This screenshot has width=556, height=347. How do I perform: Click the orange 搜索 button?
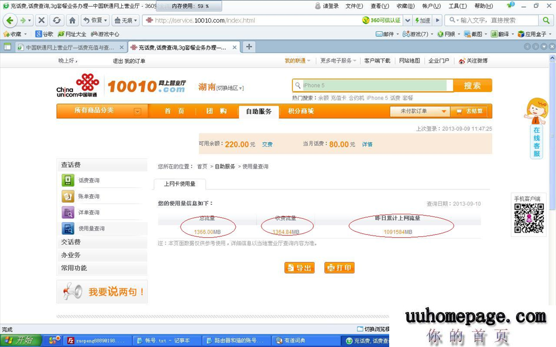472,86
